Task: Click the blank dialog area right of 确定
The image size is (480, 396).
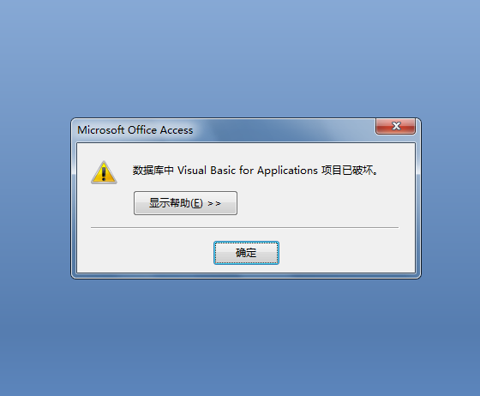Action: pos(346,253)
